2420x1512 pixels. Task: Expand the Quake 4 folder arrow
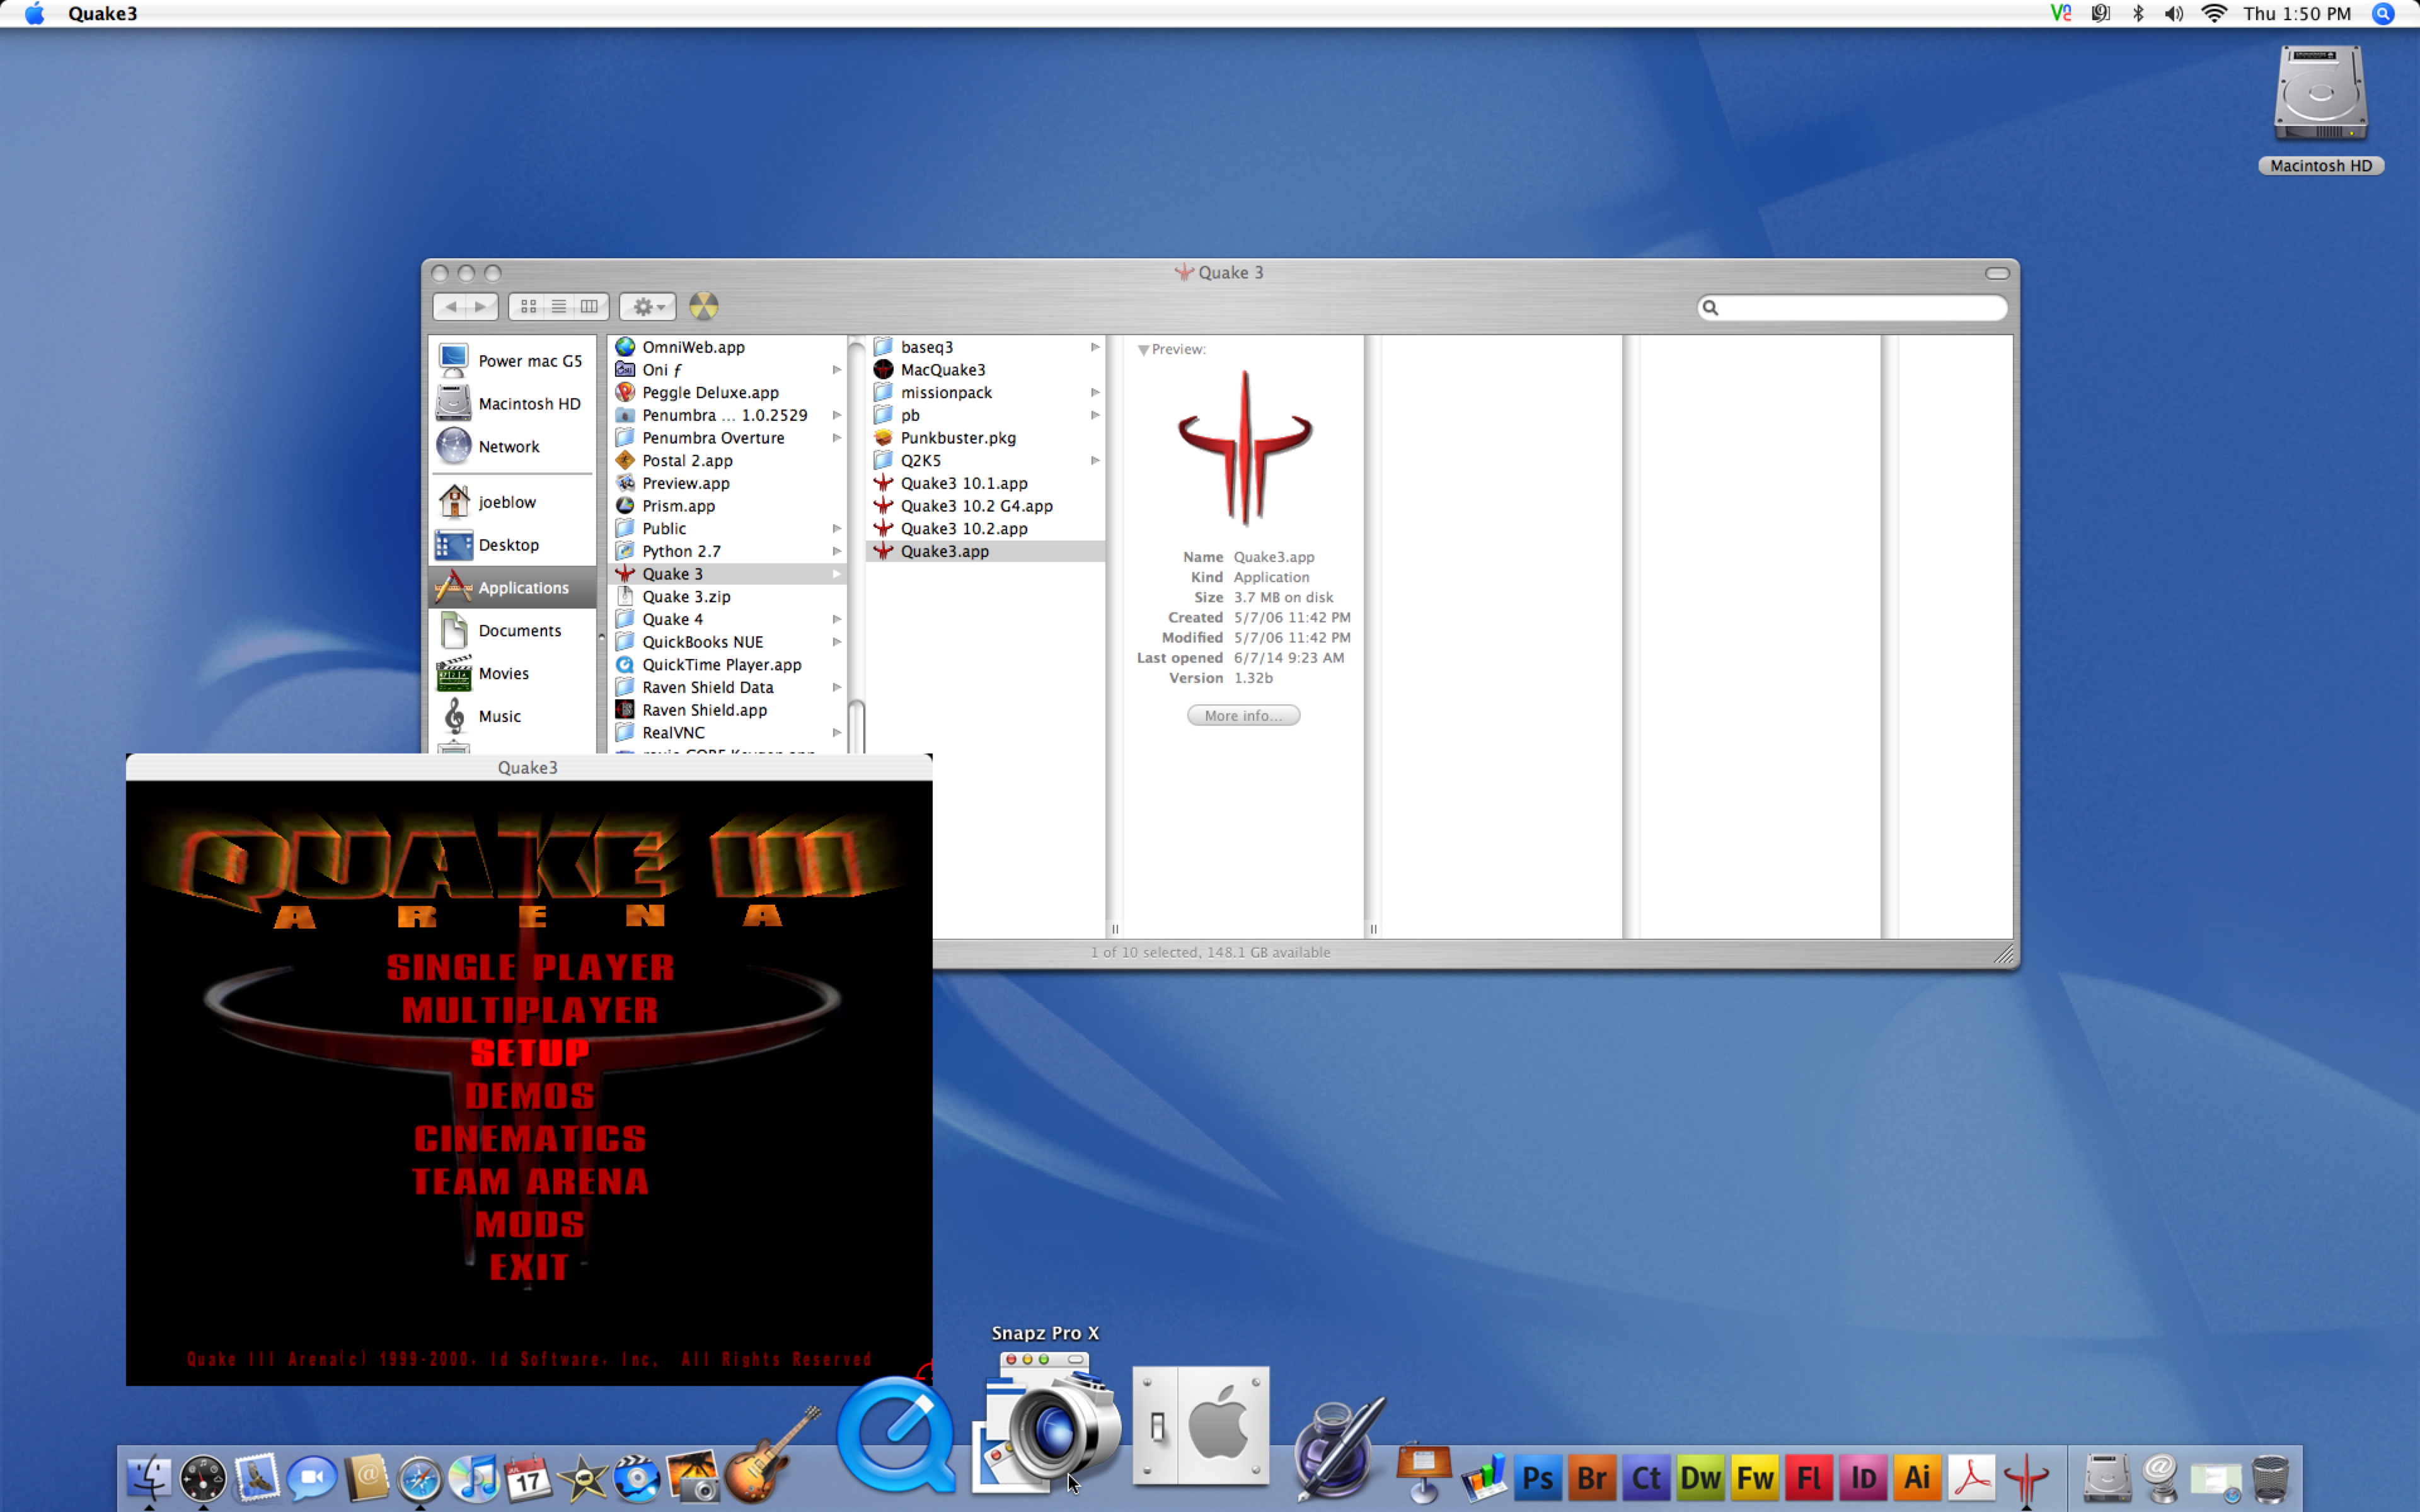tap(836, 619)
